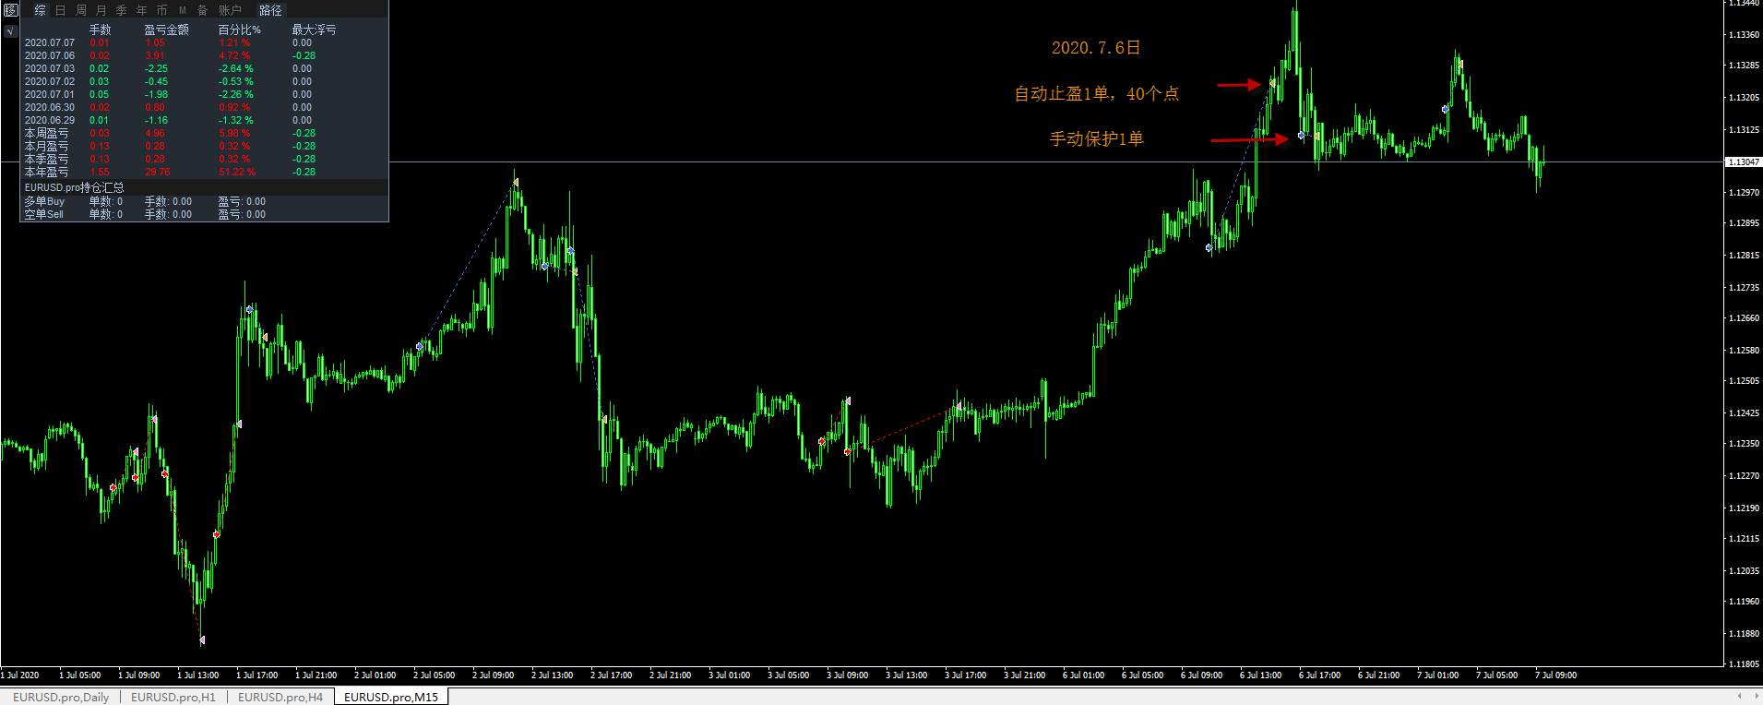Click the 本周盈亏 row label
The image size is (1763, 705).
coord(46,133)
